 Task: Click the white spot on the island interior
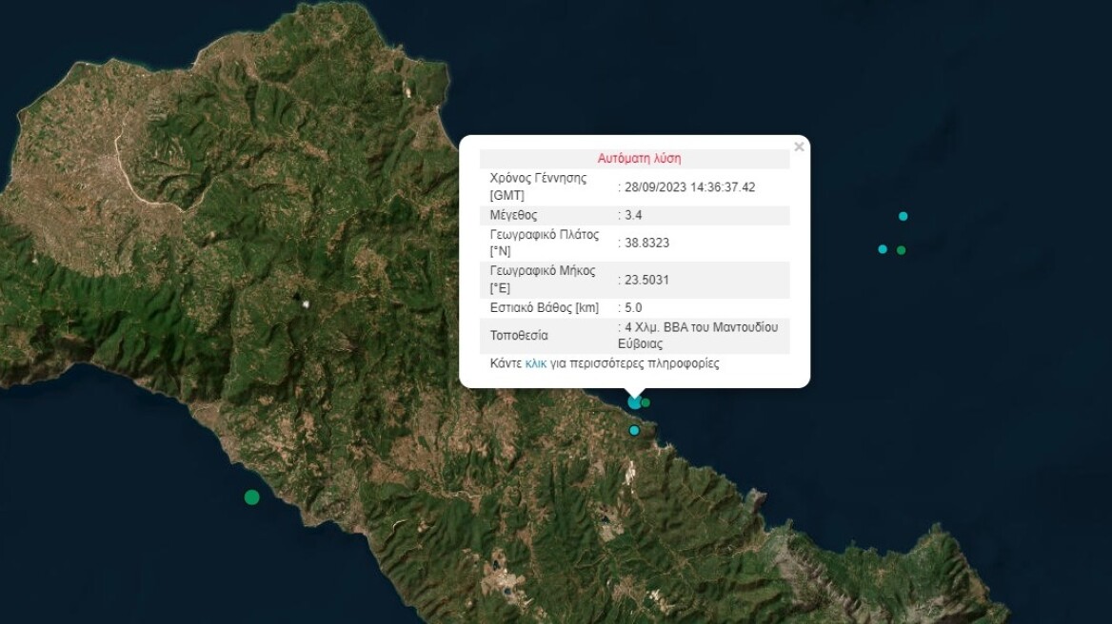pyautogui.click(x=306, y=304)
